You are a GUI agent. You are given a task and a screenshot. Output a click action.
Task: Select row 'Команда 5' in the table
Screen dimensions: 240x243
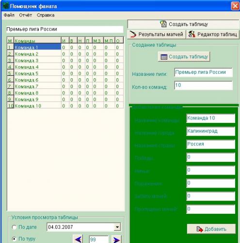pos(65,73)
